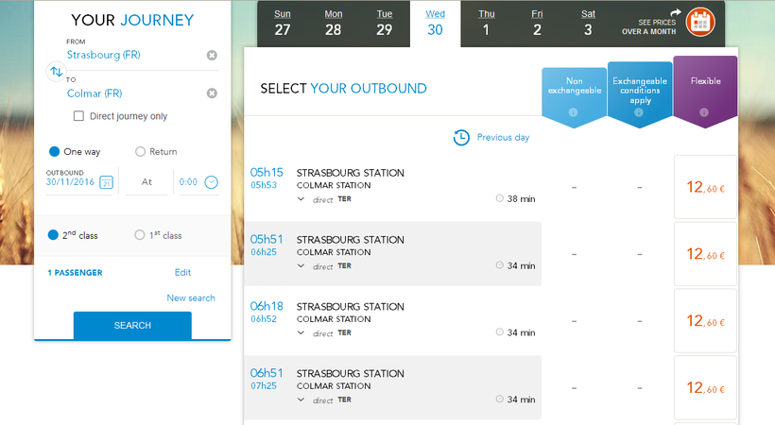The width and height of the screenshot is (775, 425).
Task: Switch to the Thursday 1 date tab
Action: (x=487, y=23)
